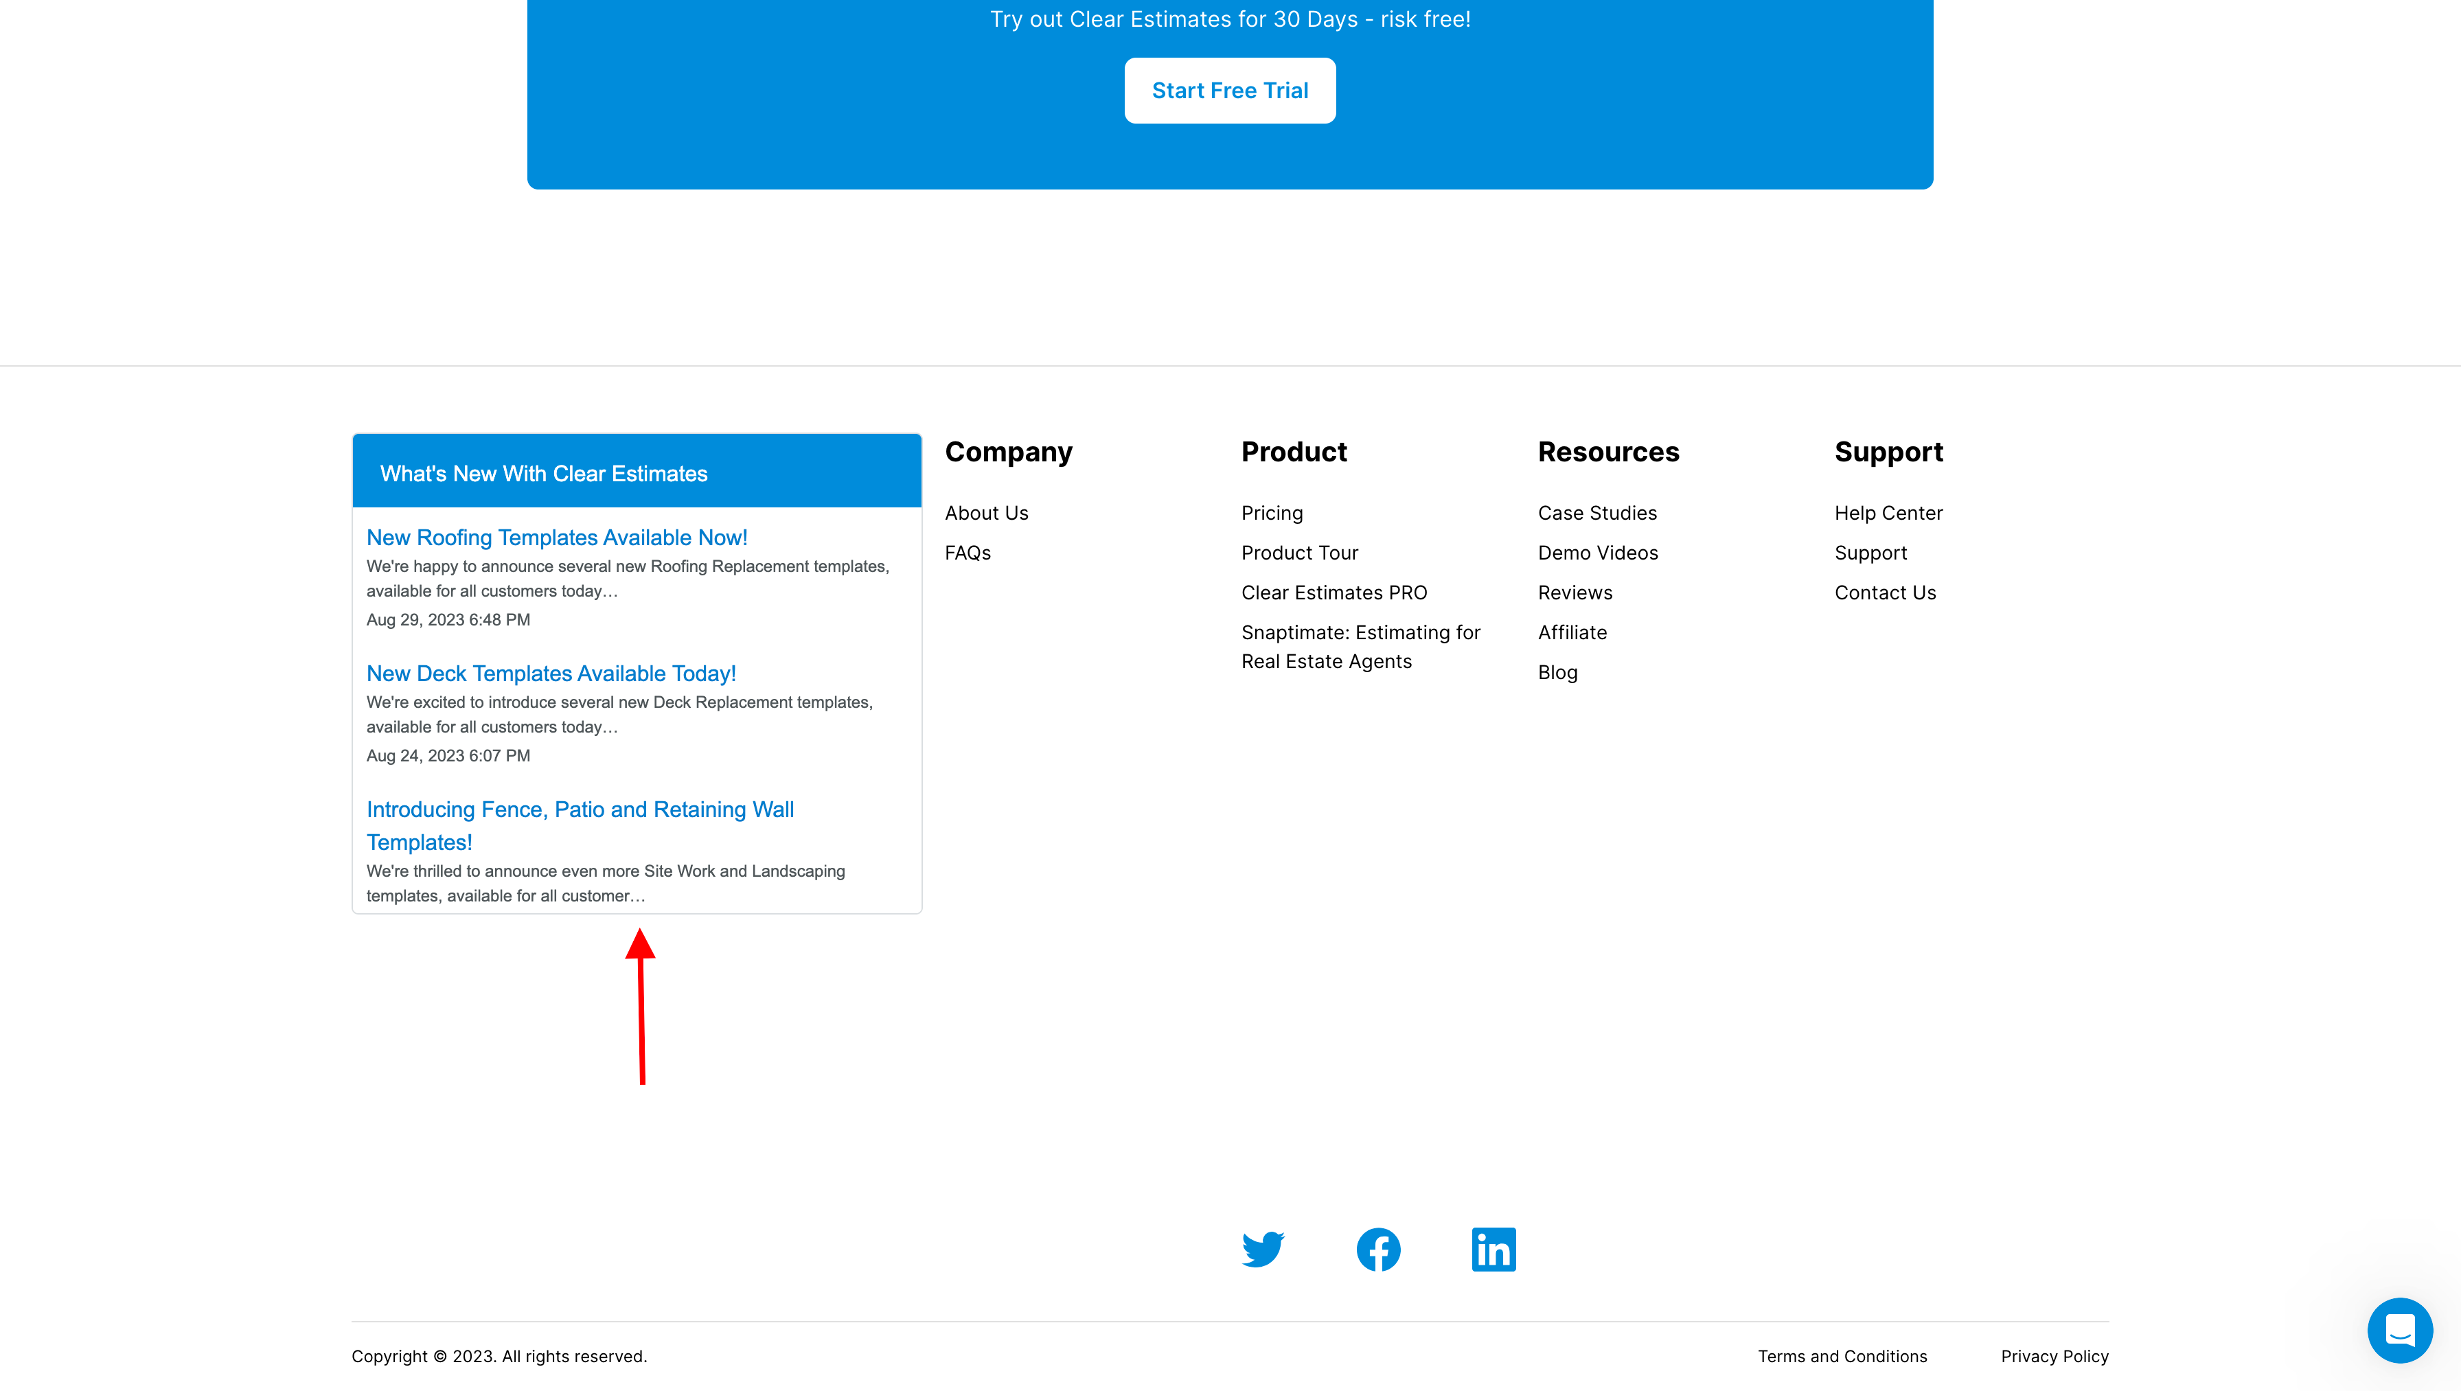2461x1391 pixels.
Task: Click the Start Free Trial button
Action: coord(1230,91)
